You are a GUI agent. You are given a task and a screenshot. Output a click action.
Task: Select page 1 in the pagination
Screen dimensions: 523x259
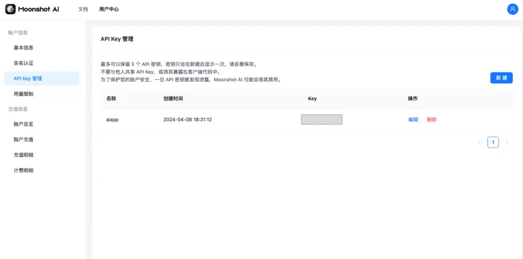point(493,143)
